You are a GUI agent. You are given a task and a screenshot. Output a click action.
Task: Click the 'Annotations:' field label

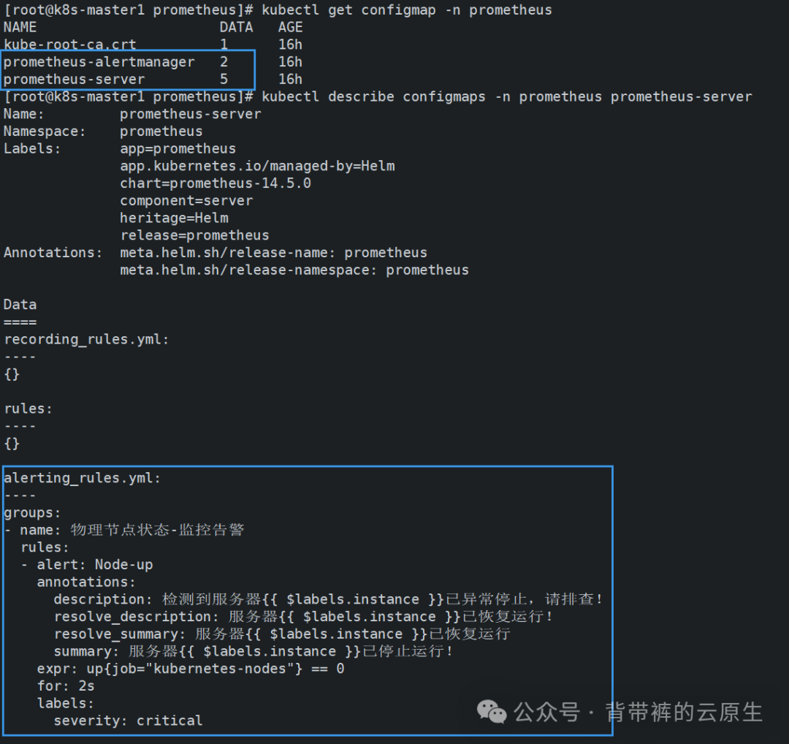click(53, 253)
